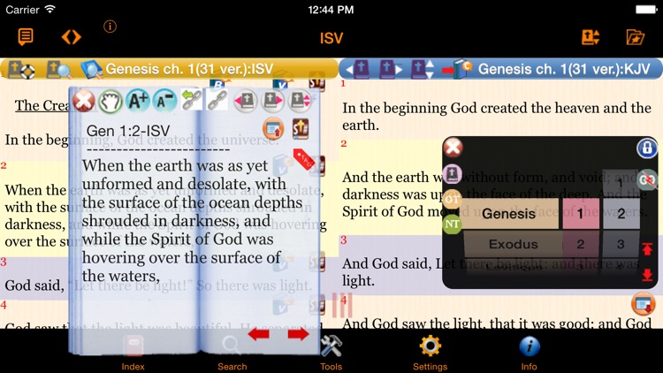Jump to top with red up-bar arrow
663x373 pixels.
[647, 249]
